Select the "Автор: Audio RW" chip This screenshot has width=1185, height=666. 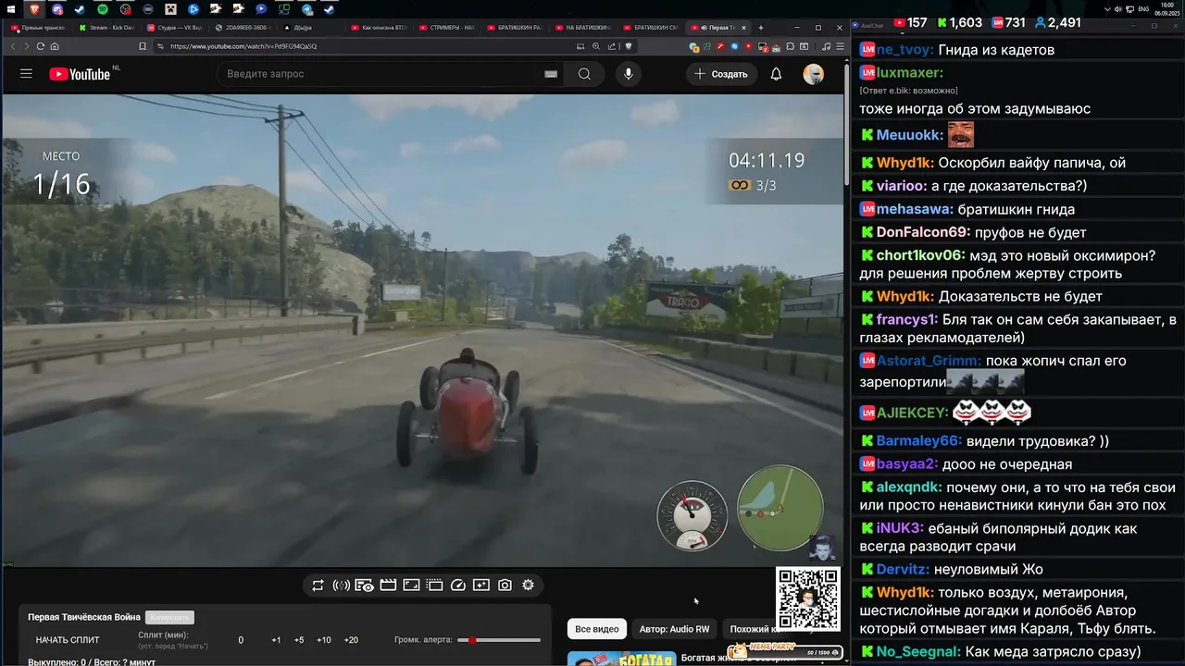pos(674,629)
